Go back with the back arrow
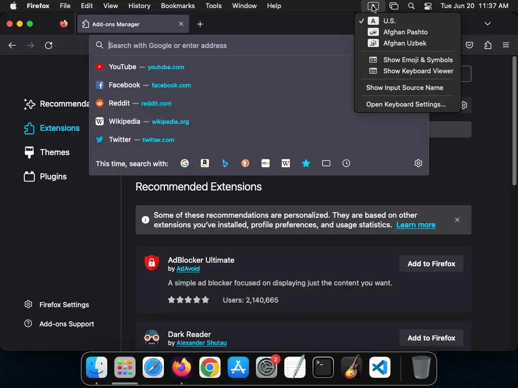Viewport: 518px width, 388px height. [12, 45]
